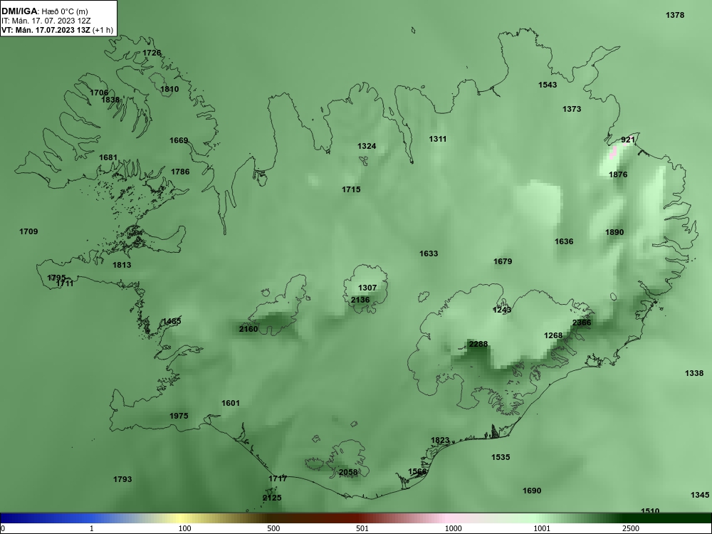Click the 1890 height label

pos(614,232)
